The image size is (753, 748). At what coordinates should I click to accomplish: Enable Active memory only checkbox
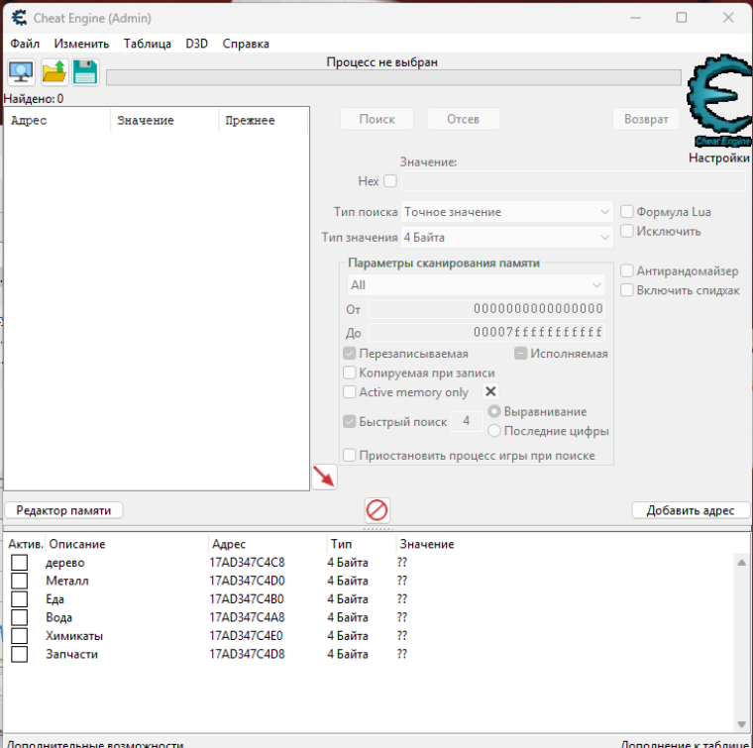pos(349,391)
